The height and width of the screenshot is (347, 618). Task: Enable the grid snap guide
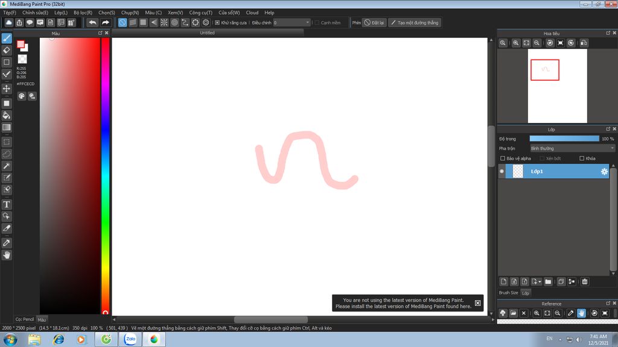[x=144, y=22]
